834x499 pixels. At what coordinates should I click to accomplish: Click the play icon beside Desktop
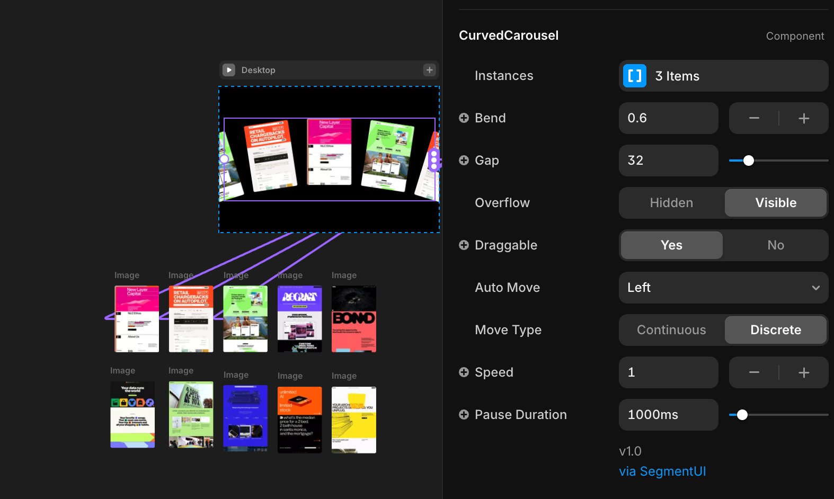coord(229,70)
